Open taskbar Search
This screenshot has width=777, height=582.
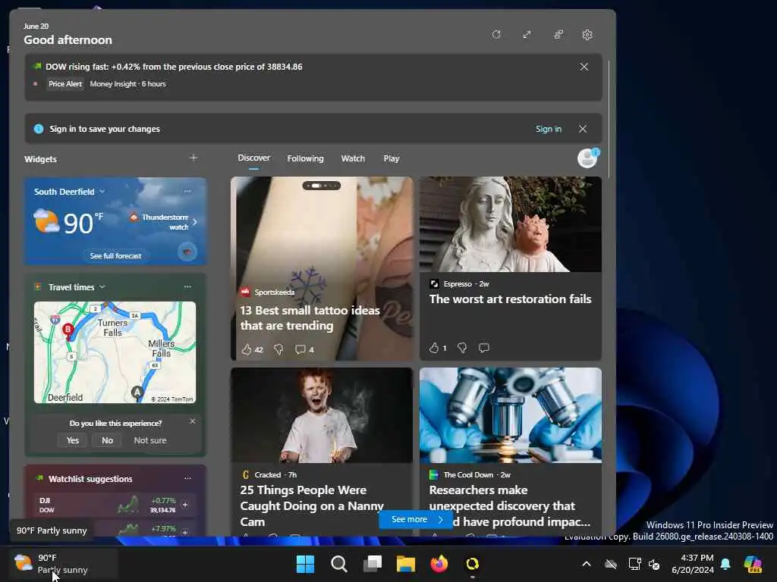pyautogui.click(x=339, y=564)
